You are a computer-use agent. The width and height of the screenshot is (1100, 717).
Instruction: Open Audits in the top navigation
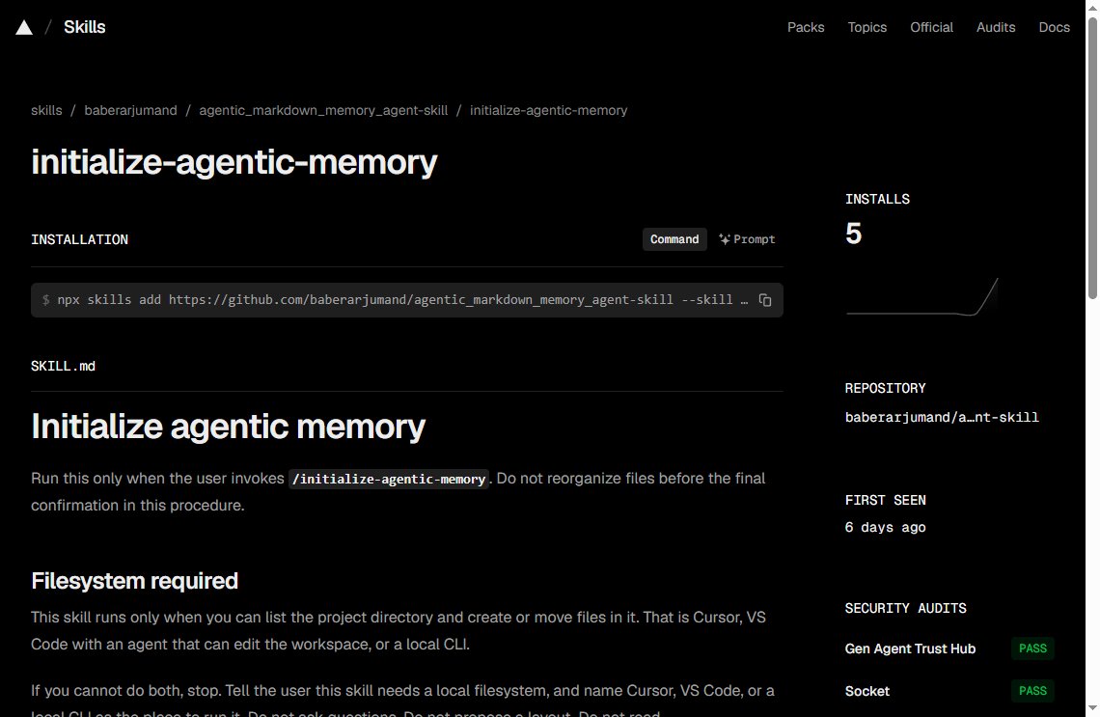996,27
